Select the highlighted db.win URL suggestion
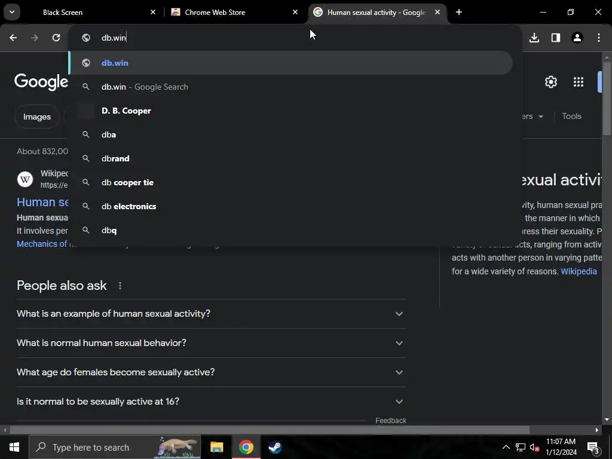The image size is (612, 459). [x=291, y=63]
